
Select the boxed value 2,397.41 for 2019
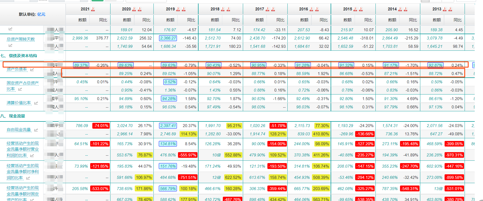tap(168, 126)
